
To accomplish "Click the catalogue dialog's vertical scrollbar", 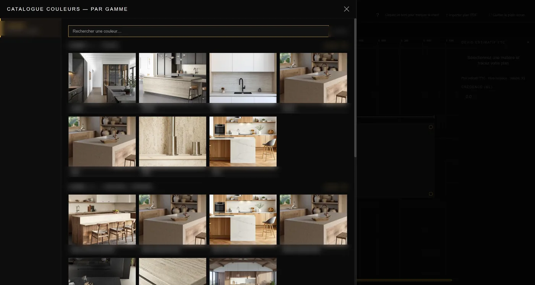I will (355, 88).
